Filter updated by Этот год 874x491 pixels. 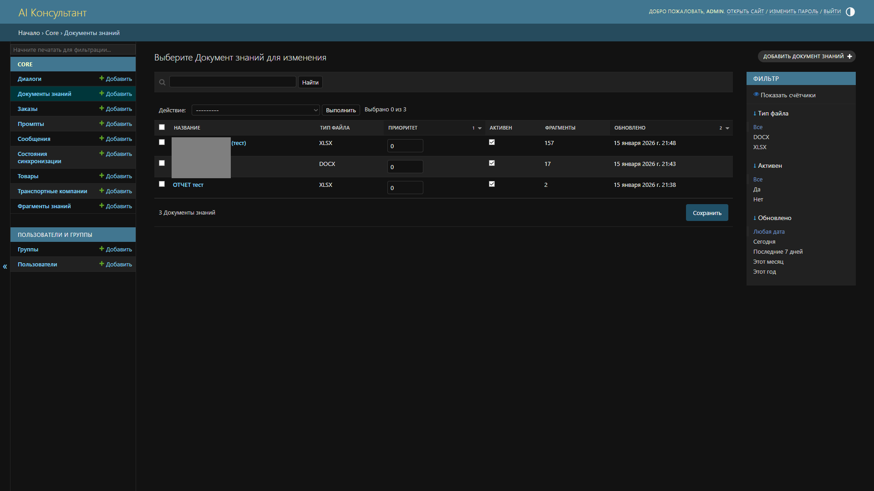point(764,271)
